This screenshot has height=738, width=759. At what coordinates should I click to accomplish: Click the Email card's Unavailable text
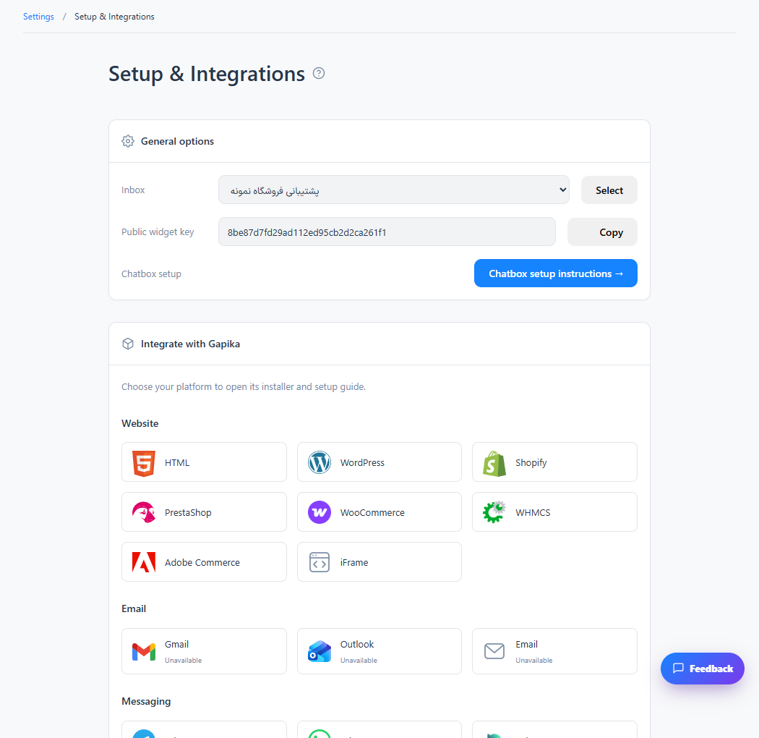pyautogui.click(x=534, y=660)
